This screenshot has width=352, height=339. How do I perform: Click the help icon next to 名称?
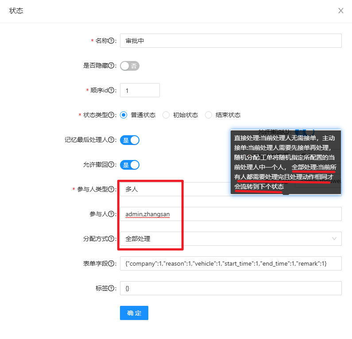(x=111, y=41)
